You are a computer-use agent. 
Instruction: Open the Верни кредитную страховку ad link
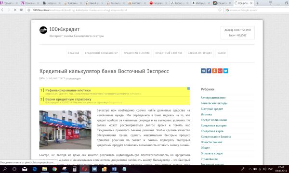tap(68, 99)
